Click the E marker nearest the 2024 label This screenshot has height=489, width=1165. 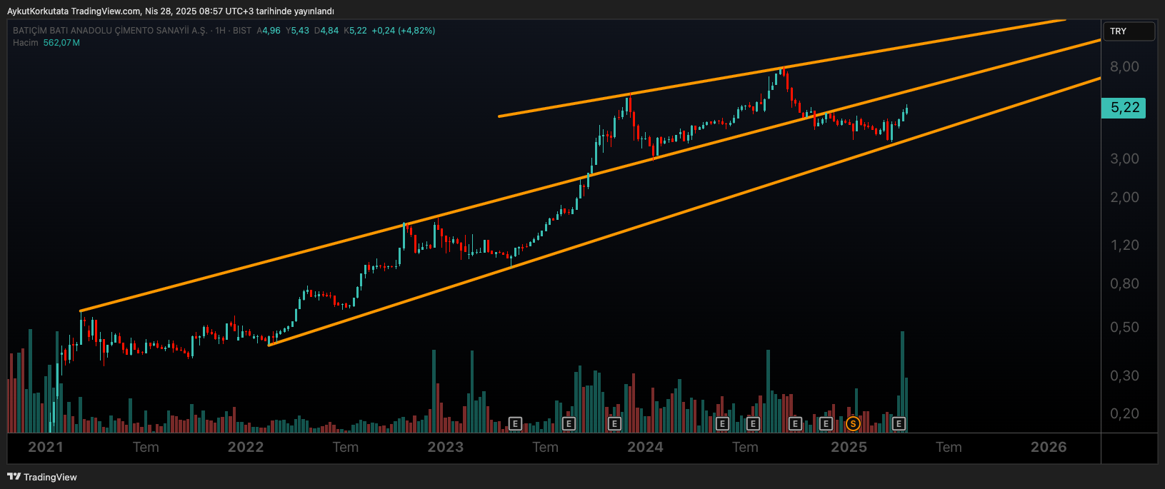(614, 423)
